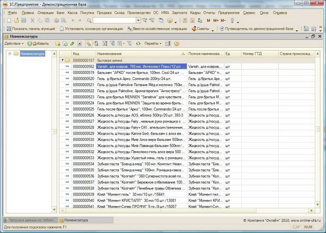
Task: Click the M+ memory add button
Action: click(216, 20)
